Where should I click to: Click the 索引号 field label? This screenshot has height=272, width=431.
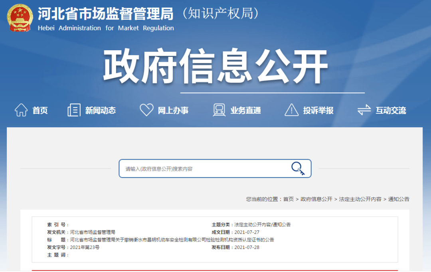pos(58,225)
